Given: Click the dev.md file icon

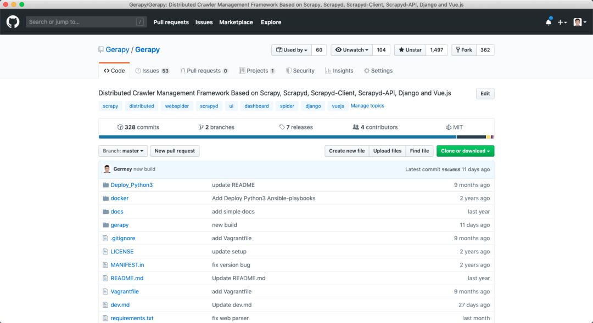Looking at the screenshot, I should (105, 305).
